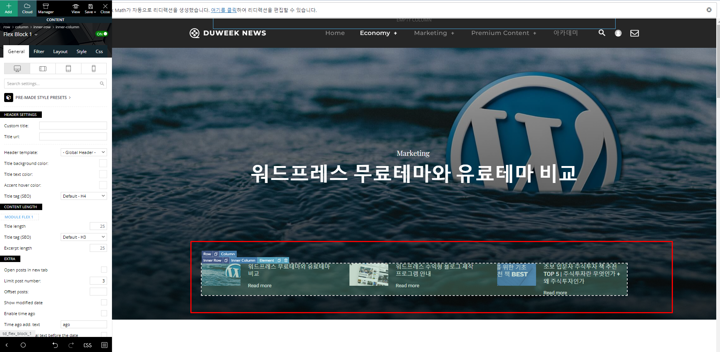This screenshot has width=720, height=352.
Task: Click the Custom title input field
Action: point(73,126)
